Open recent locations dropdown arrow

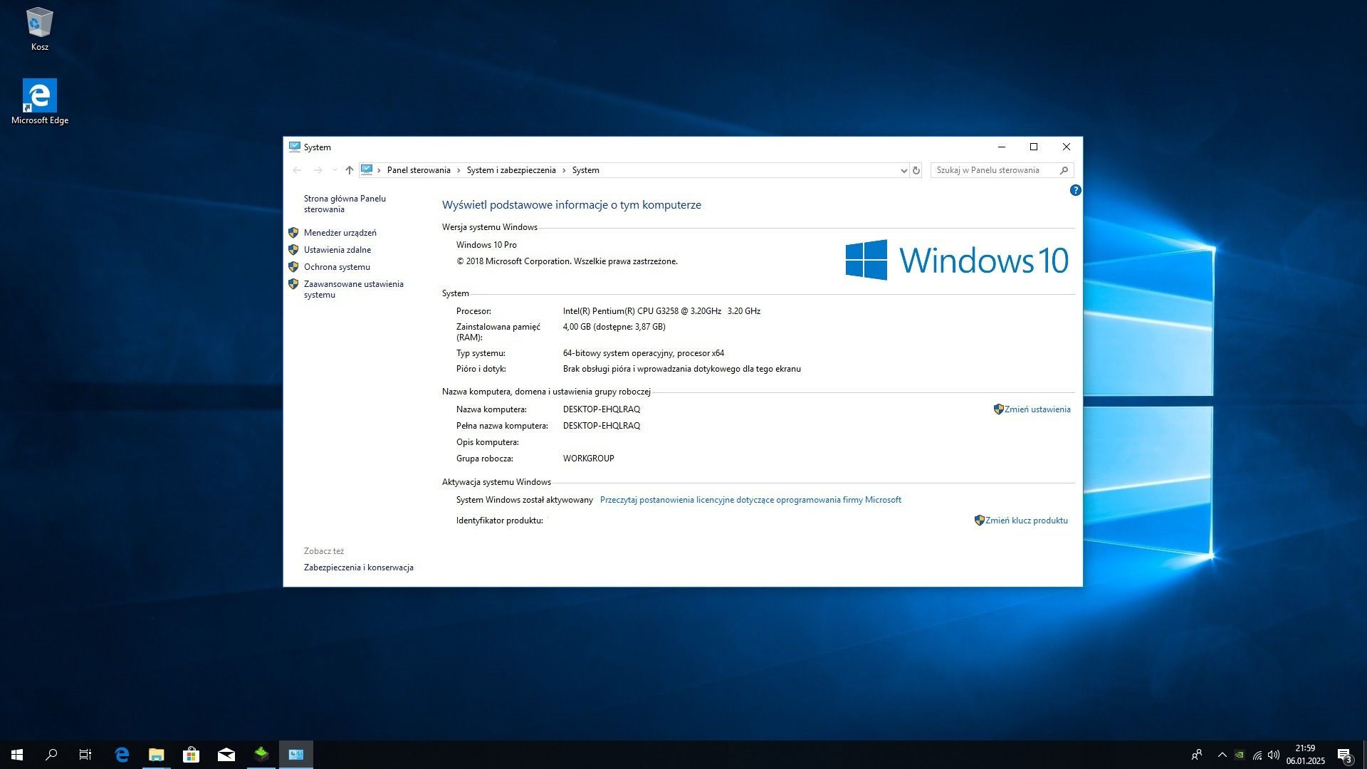point(335,170)
